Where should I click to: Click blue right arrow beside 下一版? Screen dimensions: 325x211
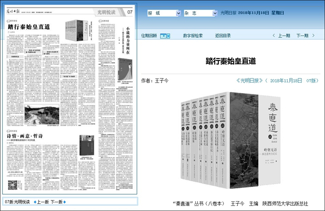coord(65,202)
